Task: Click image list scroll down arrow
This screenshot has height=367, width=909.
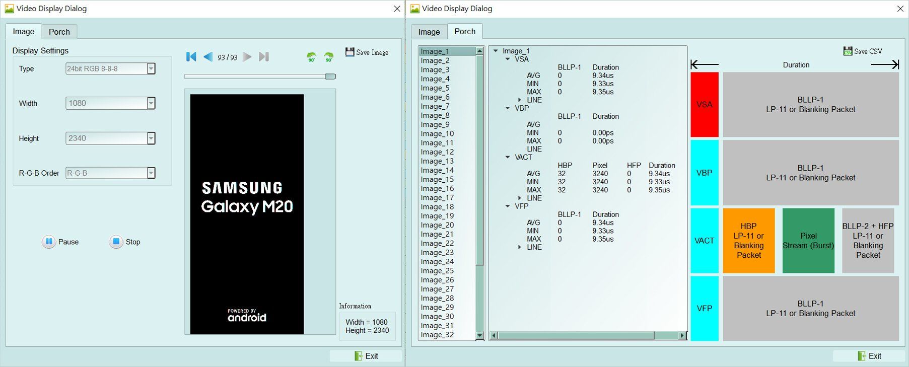Action: coord(479,335)
